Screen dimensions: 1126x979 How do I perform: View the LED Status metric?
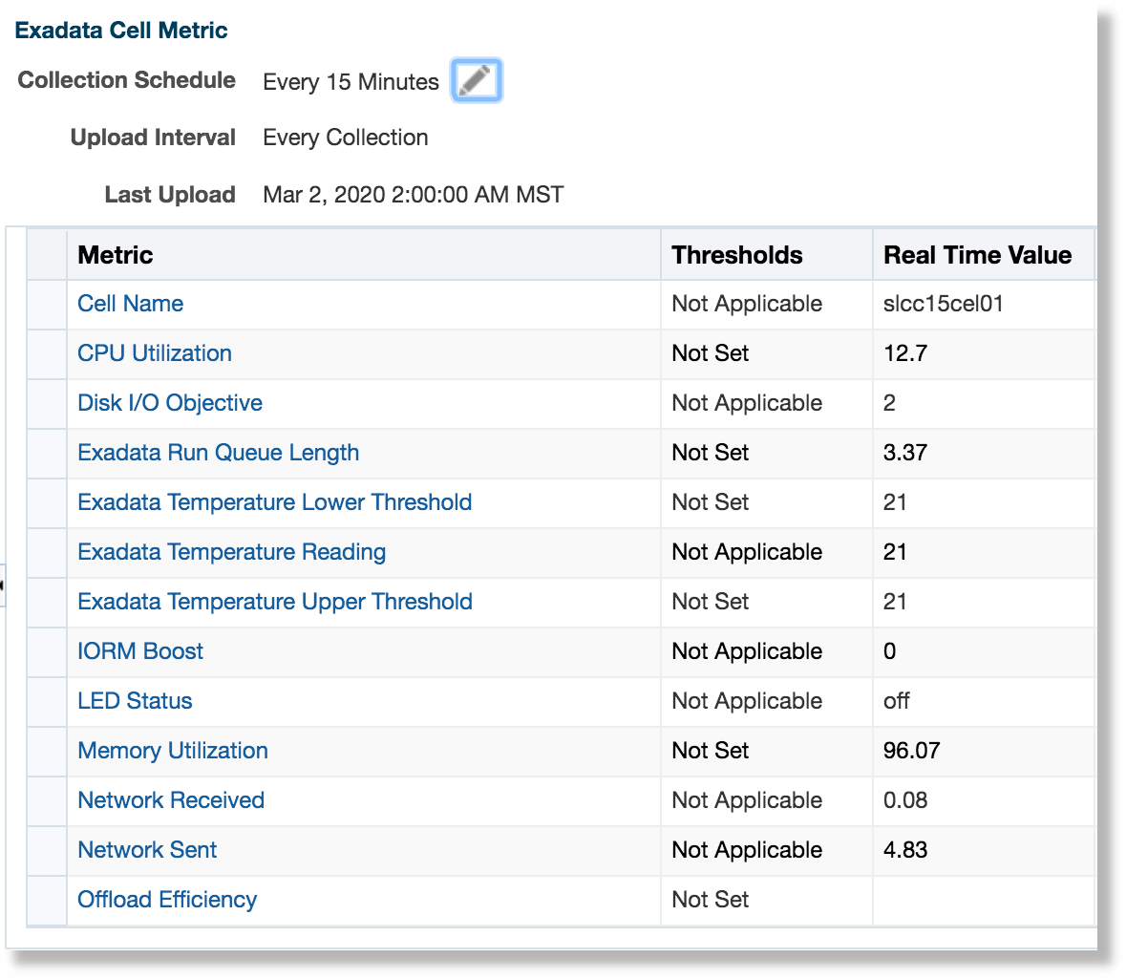[x=135, y=701]
